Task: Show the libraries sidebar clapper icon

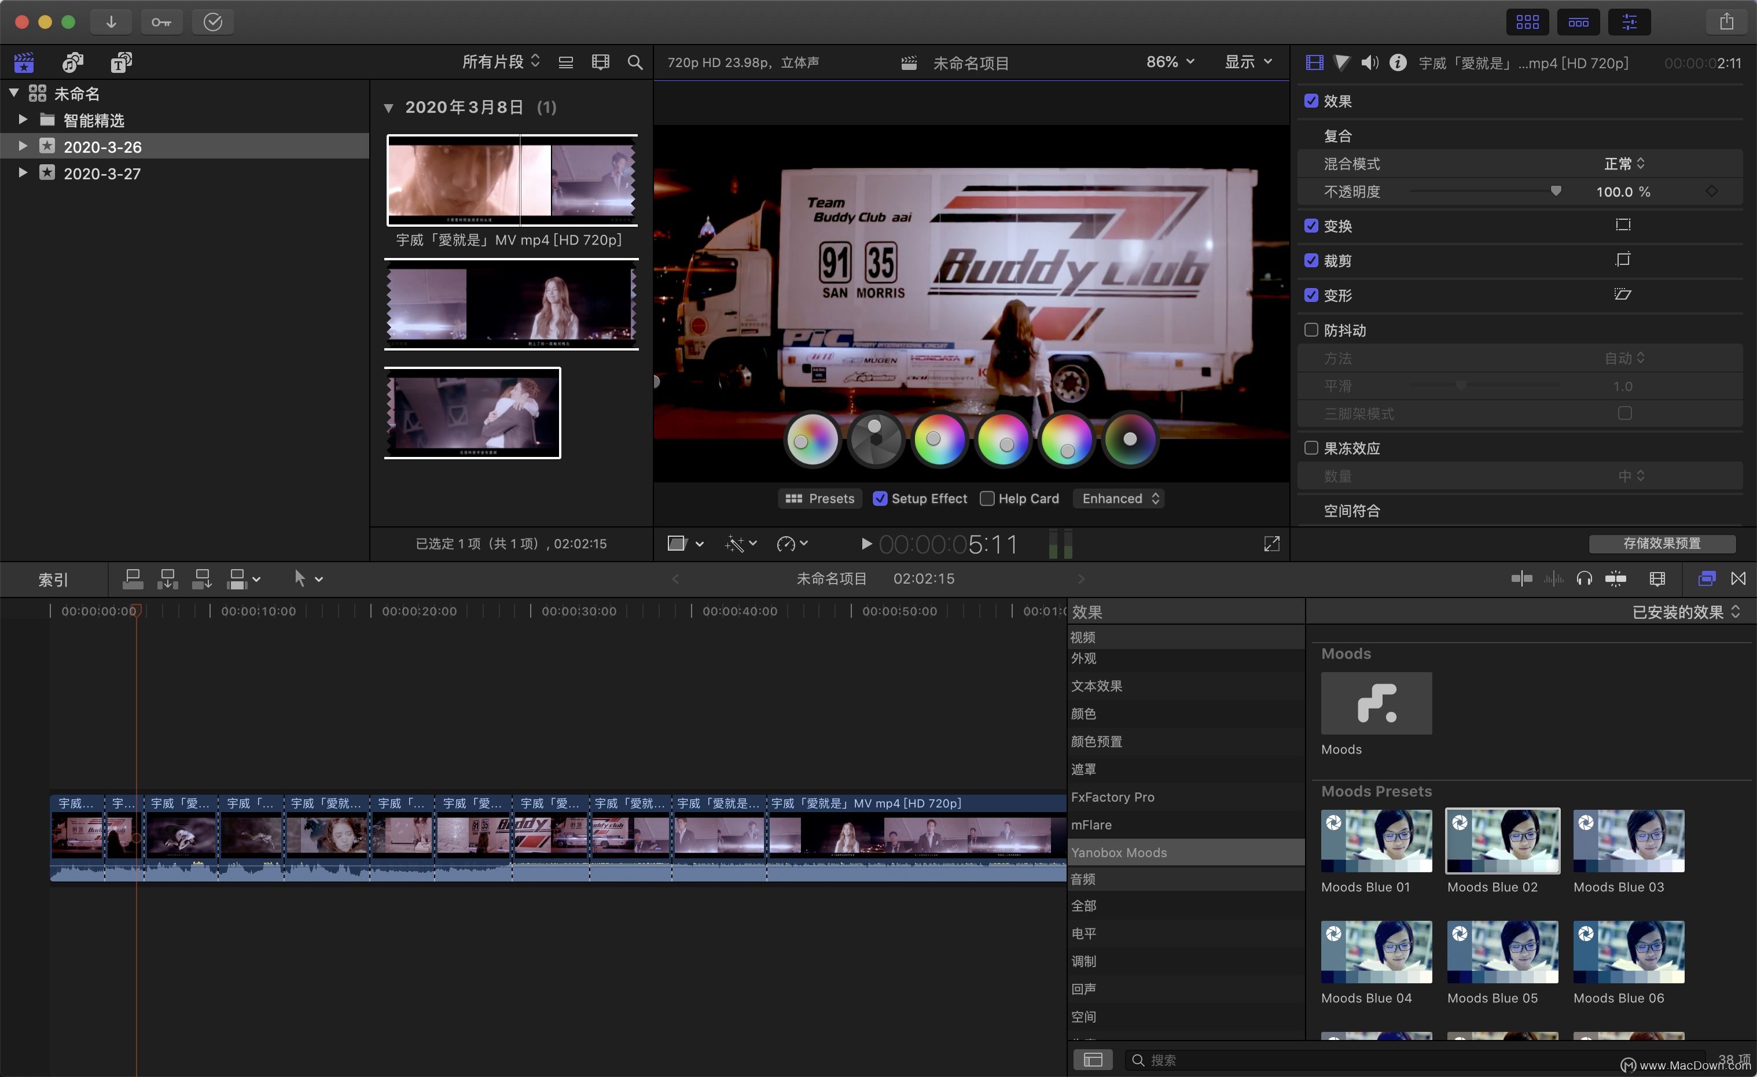Action: click(24, 62)
